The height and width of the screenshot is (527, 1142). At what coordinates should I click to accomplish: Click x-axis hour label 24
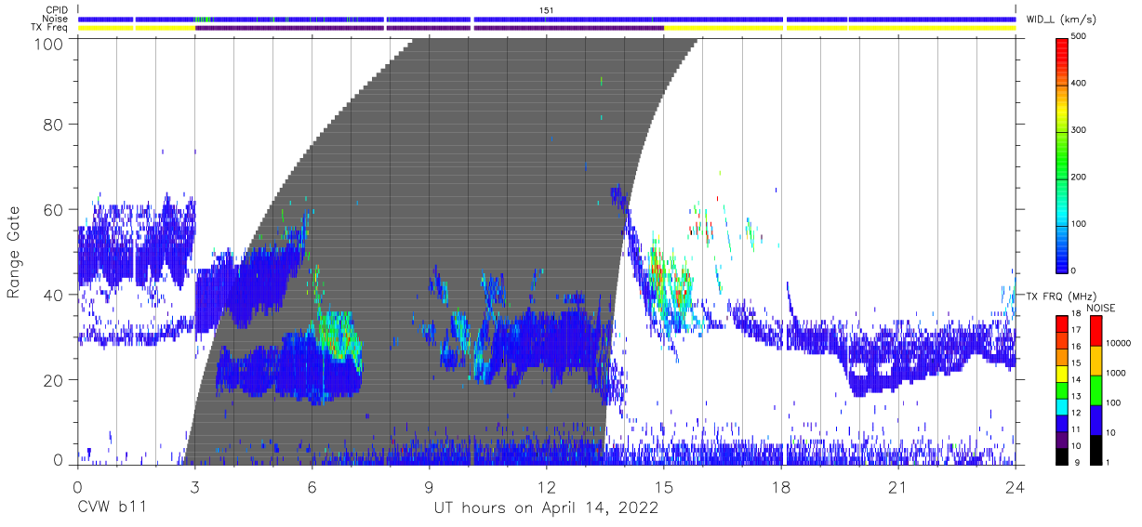(x=1016, y=486)
